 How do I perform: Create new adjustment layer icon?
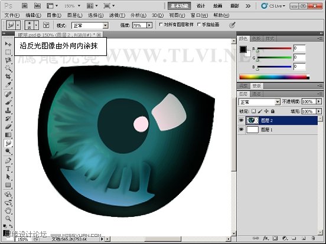tap(285, 238)
